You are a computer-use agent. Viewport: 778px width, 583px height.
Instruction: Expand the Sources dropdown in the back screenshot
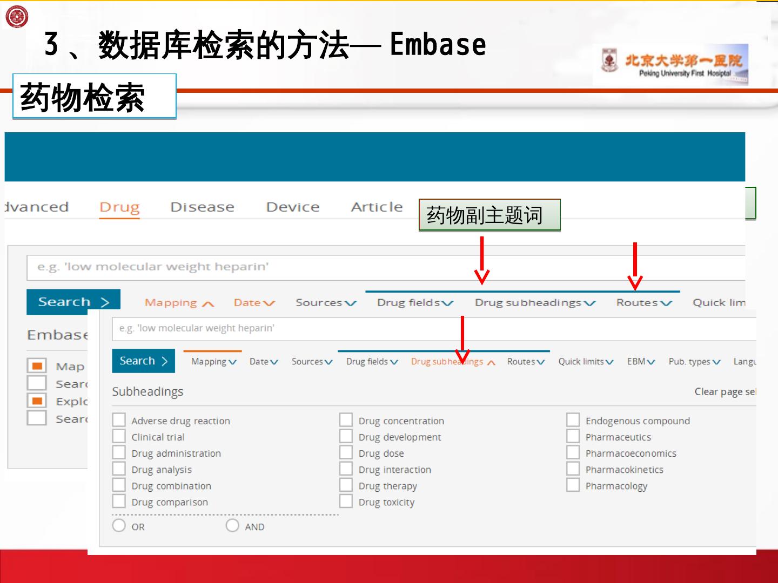[326, 303]
